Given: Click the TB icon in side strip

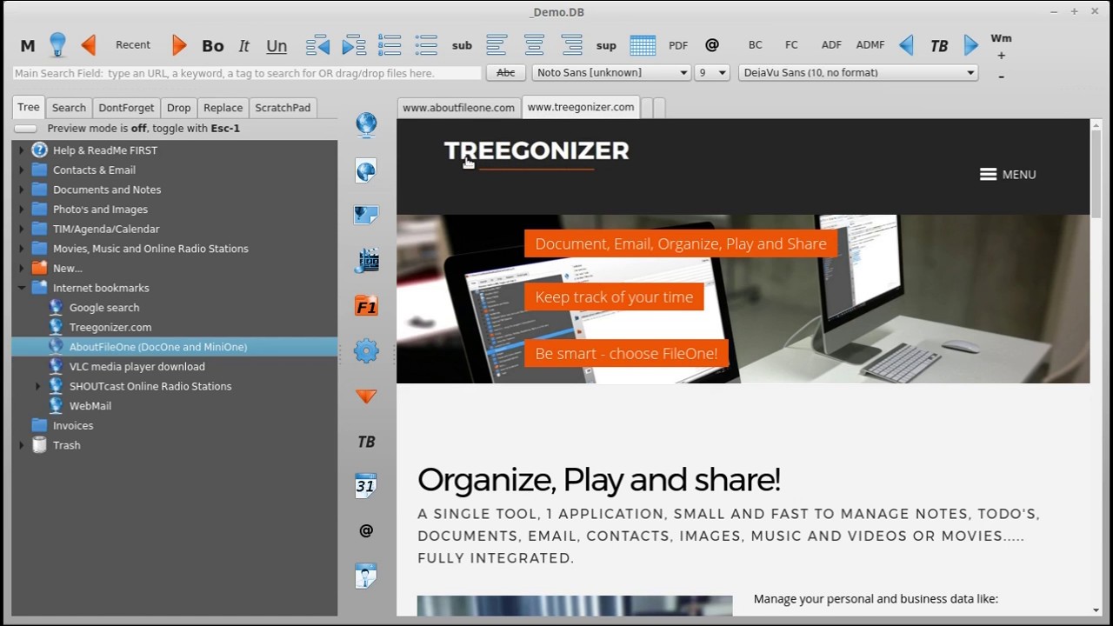Looking at the screenshot, I should point(366,443).
